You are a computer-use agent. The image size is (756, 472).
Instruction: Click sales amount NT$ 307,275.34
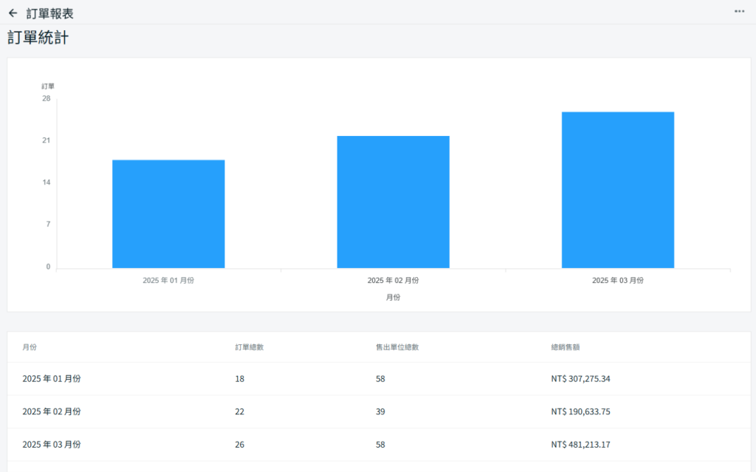580,379
